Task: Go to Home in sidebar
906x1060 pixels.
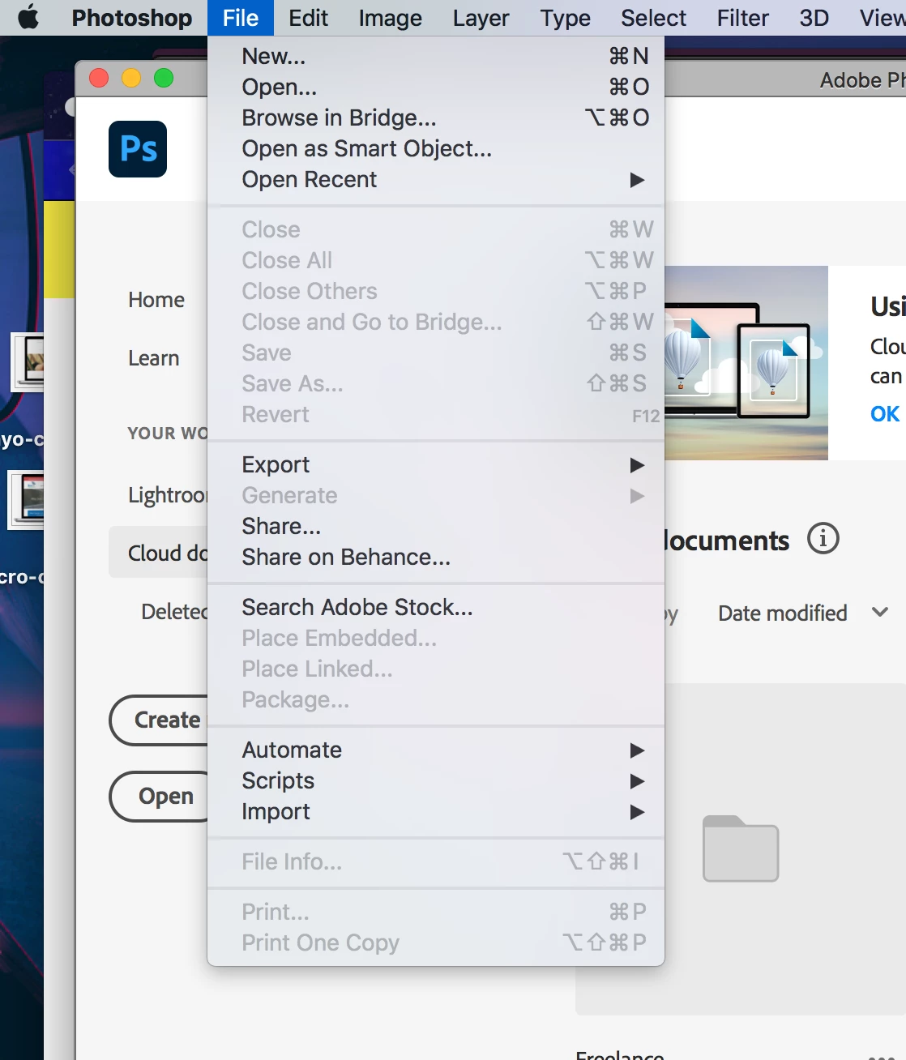Action: coord(156,300)
